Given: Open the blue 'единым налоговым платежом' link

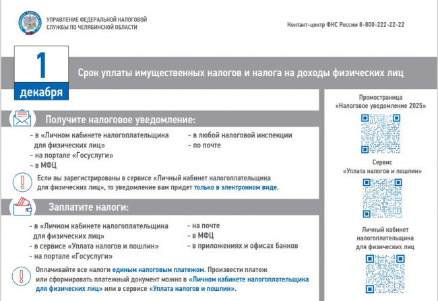Looking at the screenshot, I should 158,269.
